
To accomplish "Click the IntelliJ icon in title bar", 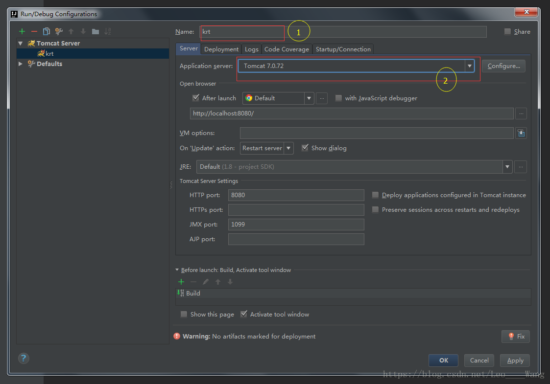I will pyautogui.click(x=14, y=14).
